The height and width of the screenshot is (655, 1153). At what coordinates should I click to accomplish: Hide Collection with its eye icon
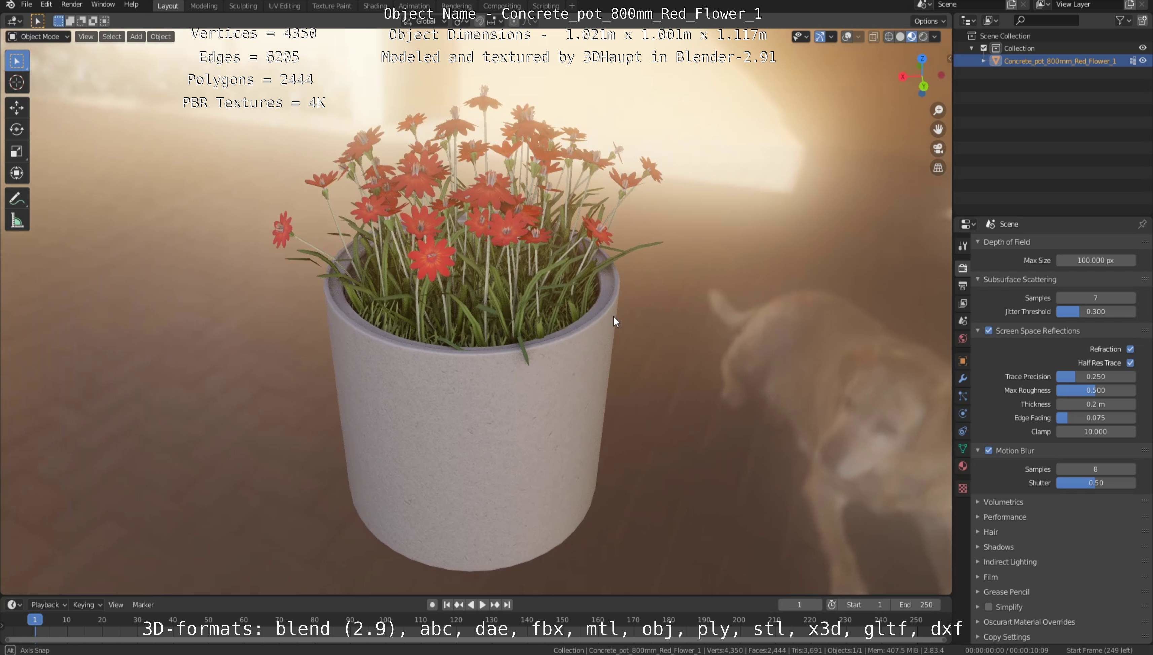(x=1142, y=48)
